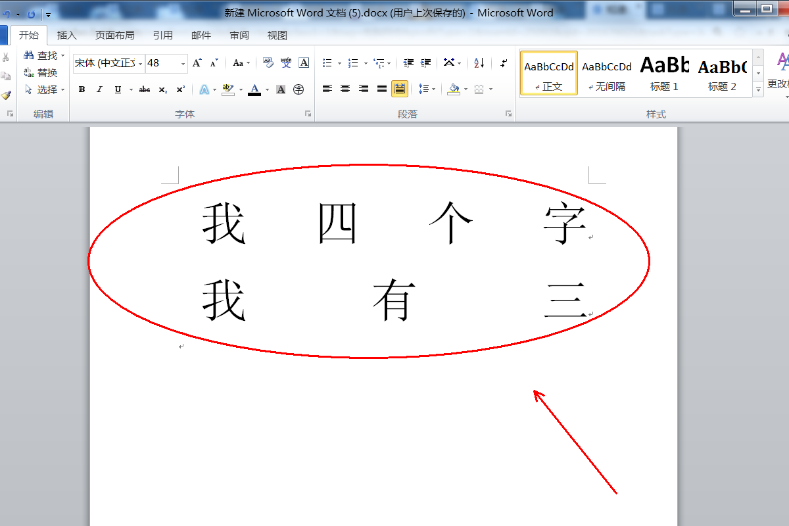Open the borders dropdown arrow
Viewport: 789px width, 526px height.
pyautogui.click(x=490, y=89)
